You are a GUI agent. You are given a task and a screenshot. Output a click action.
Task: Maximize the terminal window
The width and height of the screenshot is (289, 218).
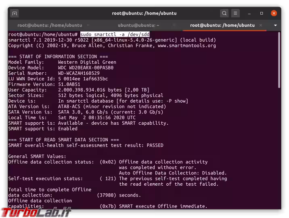click(262, 13)
